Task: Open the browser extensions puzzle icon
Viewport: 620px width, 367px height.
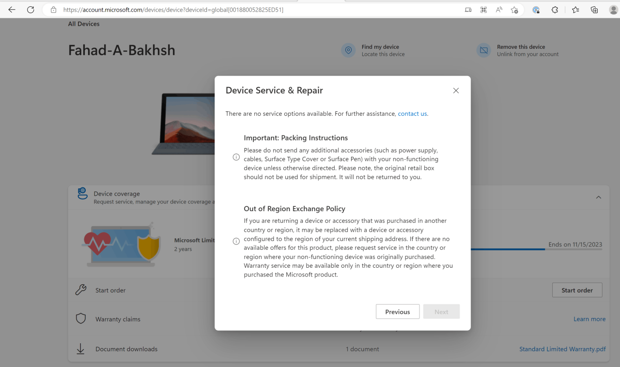Action: (555, 10)
